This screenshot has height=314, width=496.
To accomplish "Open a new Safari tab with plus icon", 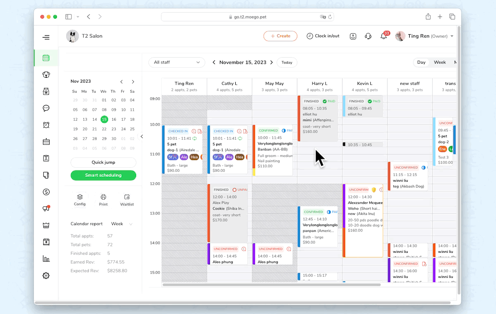I will pos(440,17).
